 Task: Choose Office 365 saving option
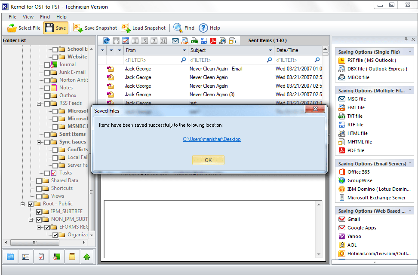(354, 172)
